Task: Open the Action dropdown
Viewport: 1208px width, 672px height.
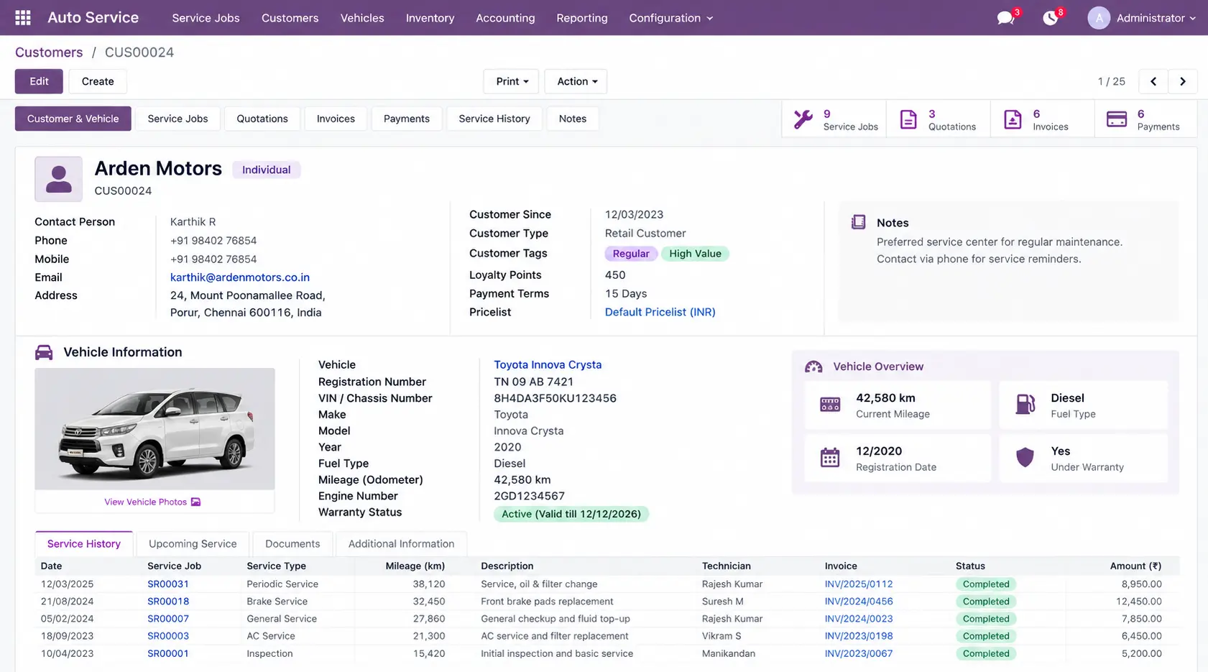Action: (576, 81)
